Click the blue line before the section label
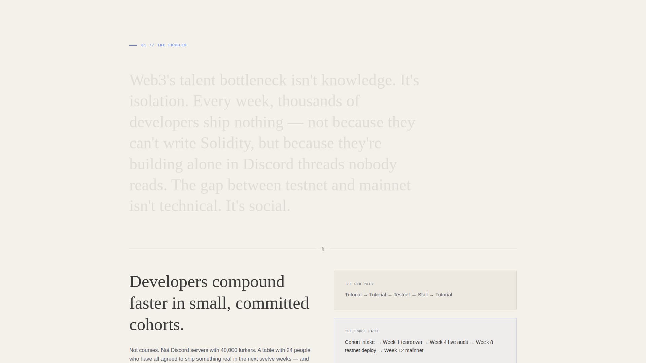Image resolution: width=646 pixels, height=363 pixels. pos(134,45)
